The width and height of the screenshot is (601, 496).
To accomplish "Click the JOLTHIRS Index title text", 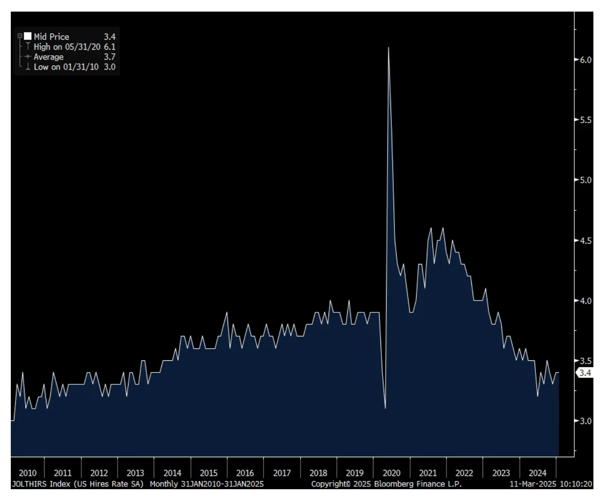I will click(77, 484).
